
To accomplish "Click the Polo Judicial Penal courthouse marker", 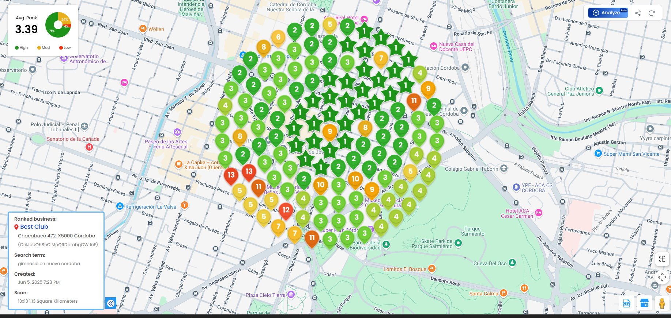I will click(84, 127).
